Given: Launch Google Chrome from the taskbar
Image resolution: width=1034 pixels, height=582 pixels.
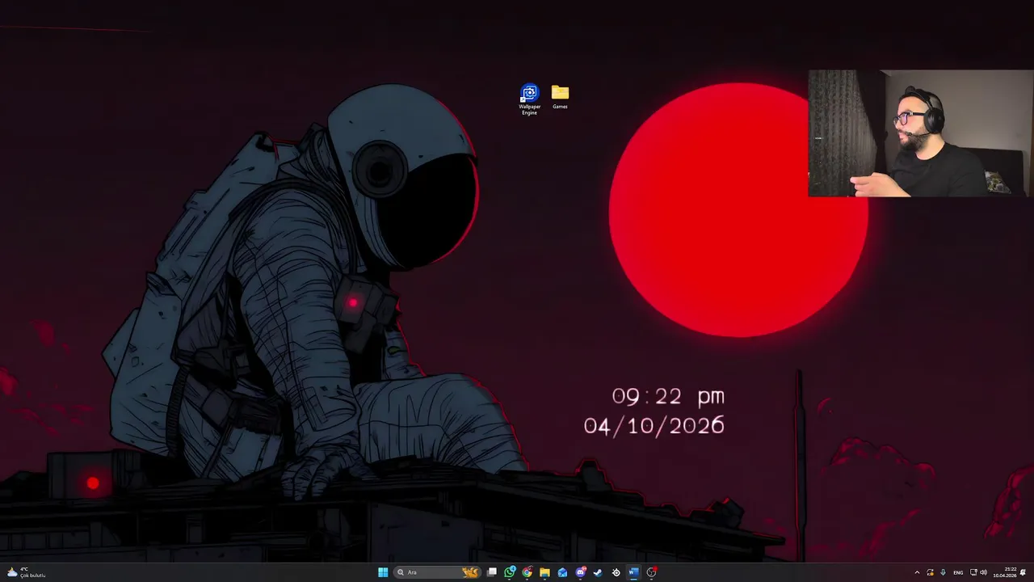Looking at the screenshot, I should (527, 572).
